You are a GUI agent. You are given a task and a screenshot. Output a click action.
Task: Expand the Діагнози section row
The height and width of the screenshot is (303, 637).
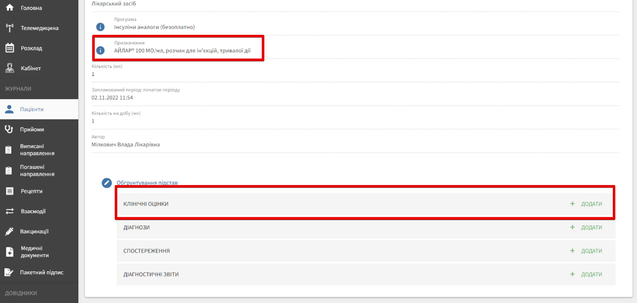coord(136,227)
